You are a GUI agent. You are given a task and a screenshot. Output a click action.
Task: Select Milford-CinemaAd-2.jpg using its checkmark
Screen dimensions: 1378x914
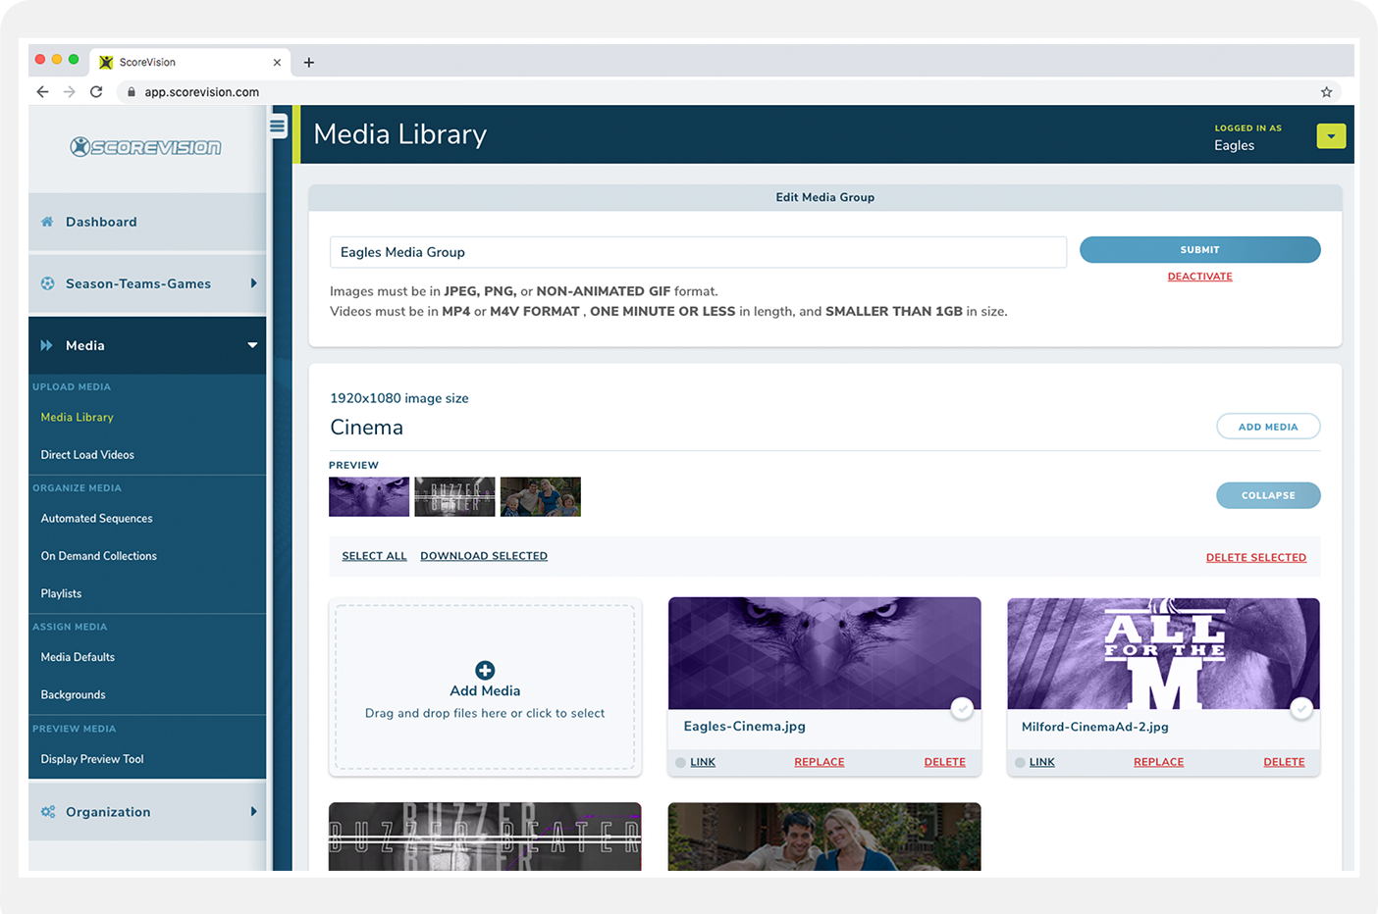(1301, 708)
